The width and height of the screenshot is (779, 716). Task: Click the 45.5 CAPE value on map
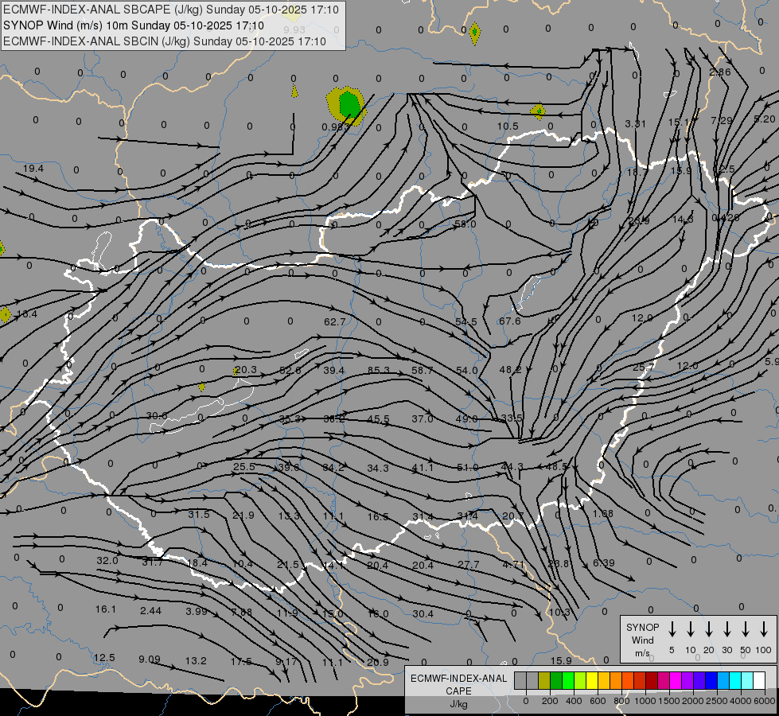(378, 419)
